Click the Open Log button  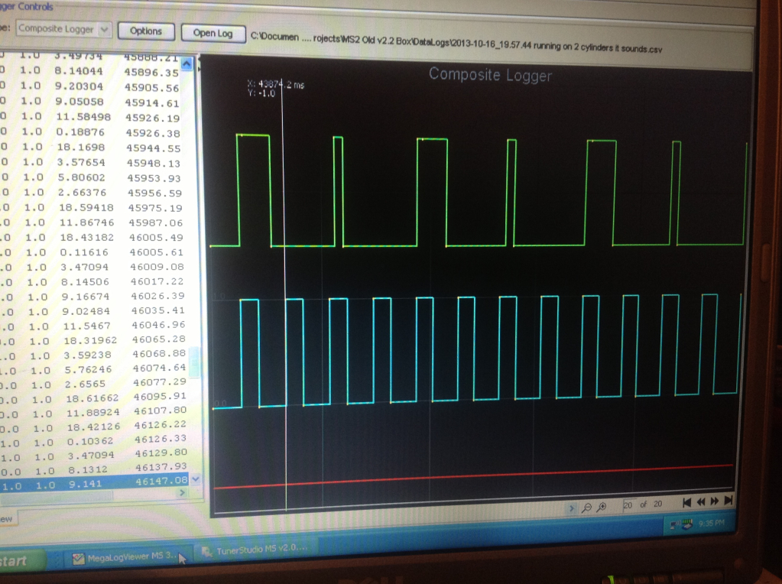(213, 33)
